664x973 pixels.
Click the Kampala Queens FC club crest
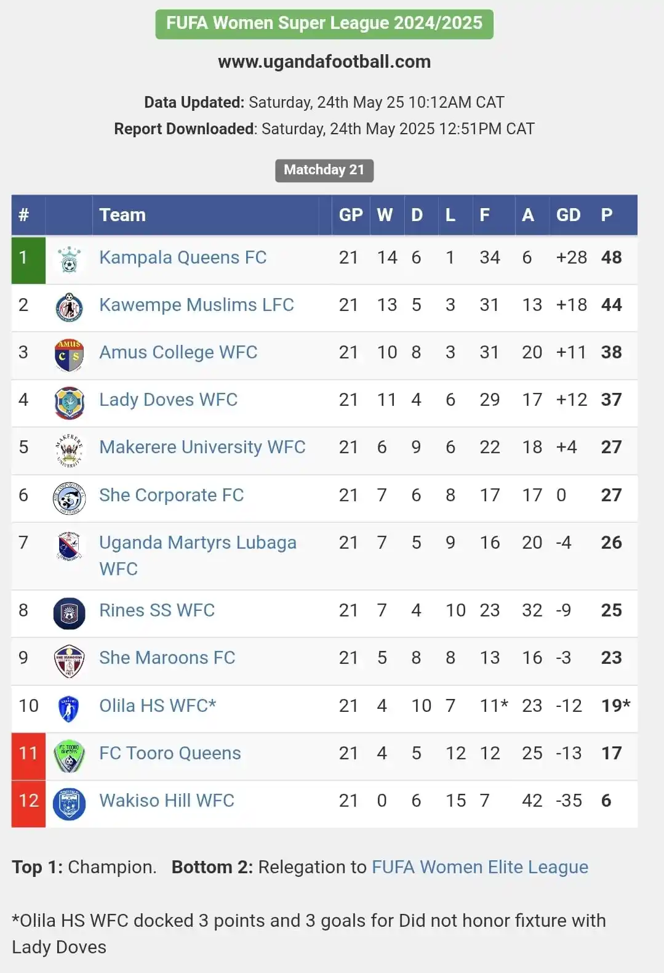[69, 259]
